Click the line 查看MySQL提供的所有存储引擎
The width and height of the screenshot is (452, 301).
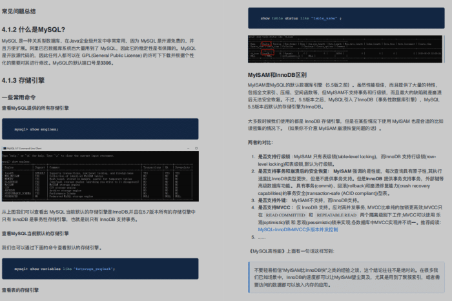[35, 108]
